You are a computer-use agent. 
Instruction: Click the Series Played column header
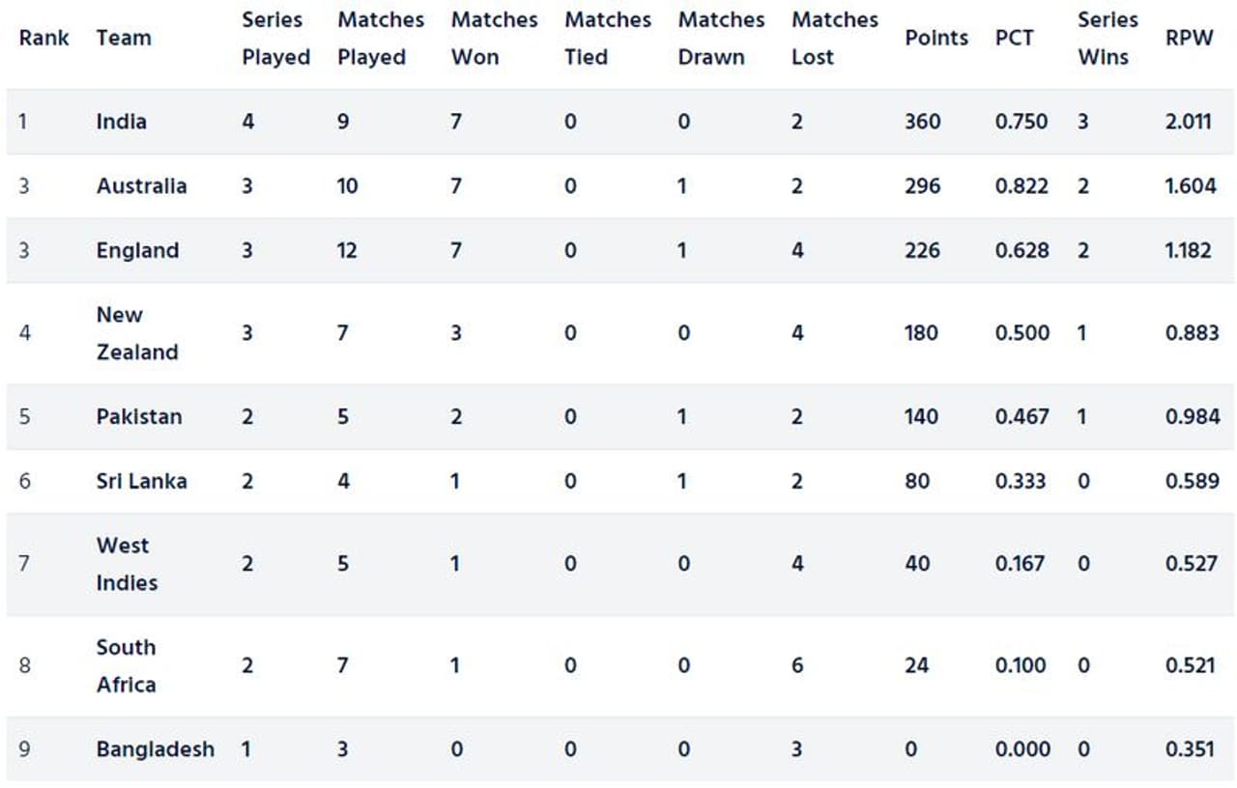pos(273,39)
